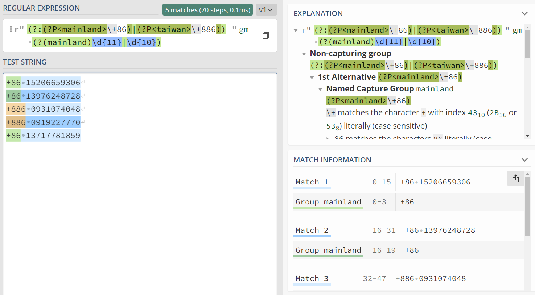Screen dimensions: 535x295
Task: Click the explanation scrollbar down arrow
Action: pos(527,136)
